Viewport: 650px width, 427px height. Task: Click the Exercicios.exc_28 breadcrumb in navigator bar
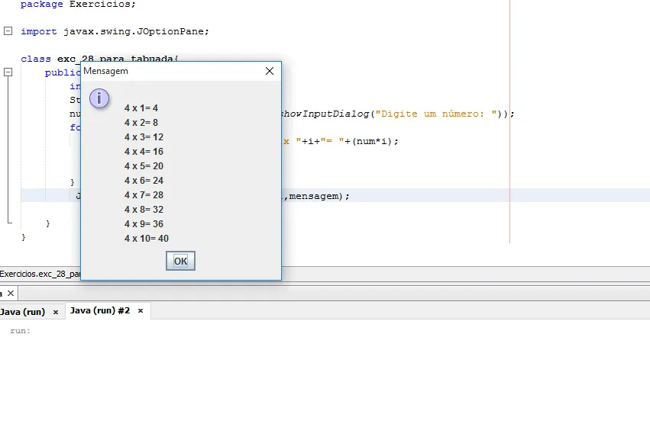40,274
